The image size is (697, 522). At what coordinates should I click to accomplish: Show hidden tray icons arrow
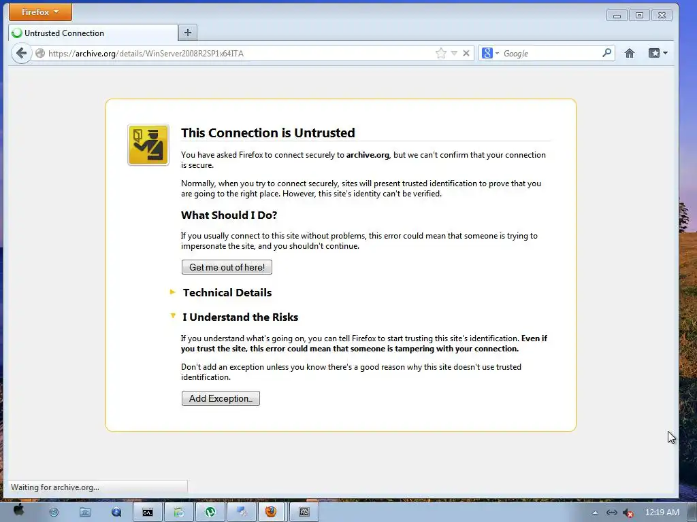(595, 512)
